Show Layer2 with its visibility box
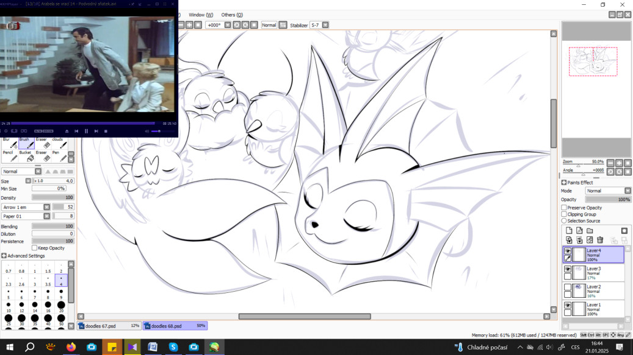633x355 pixels. tap(568, 287)
